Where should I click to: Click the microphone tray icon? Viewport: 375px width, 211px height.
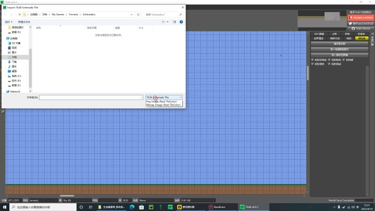point(339,207)
